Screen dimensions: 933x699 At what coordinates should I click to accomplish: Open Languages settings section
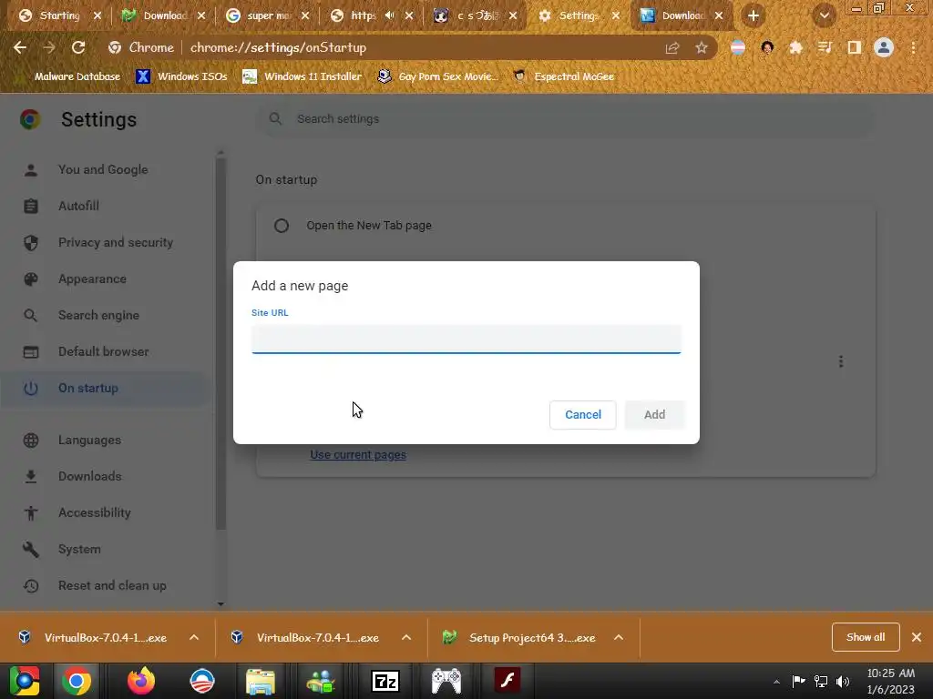pyautogui.click(x=89, y=440)
